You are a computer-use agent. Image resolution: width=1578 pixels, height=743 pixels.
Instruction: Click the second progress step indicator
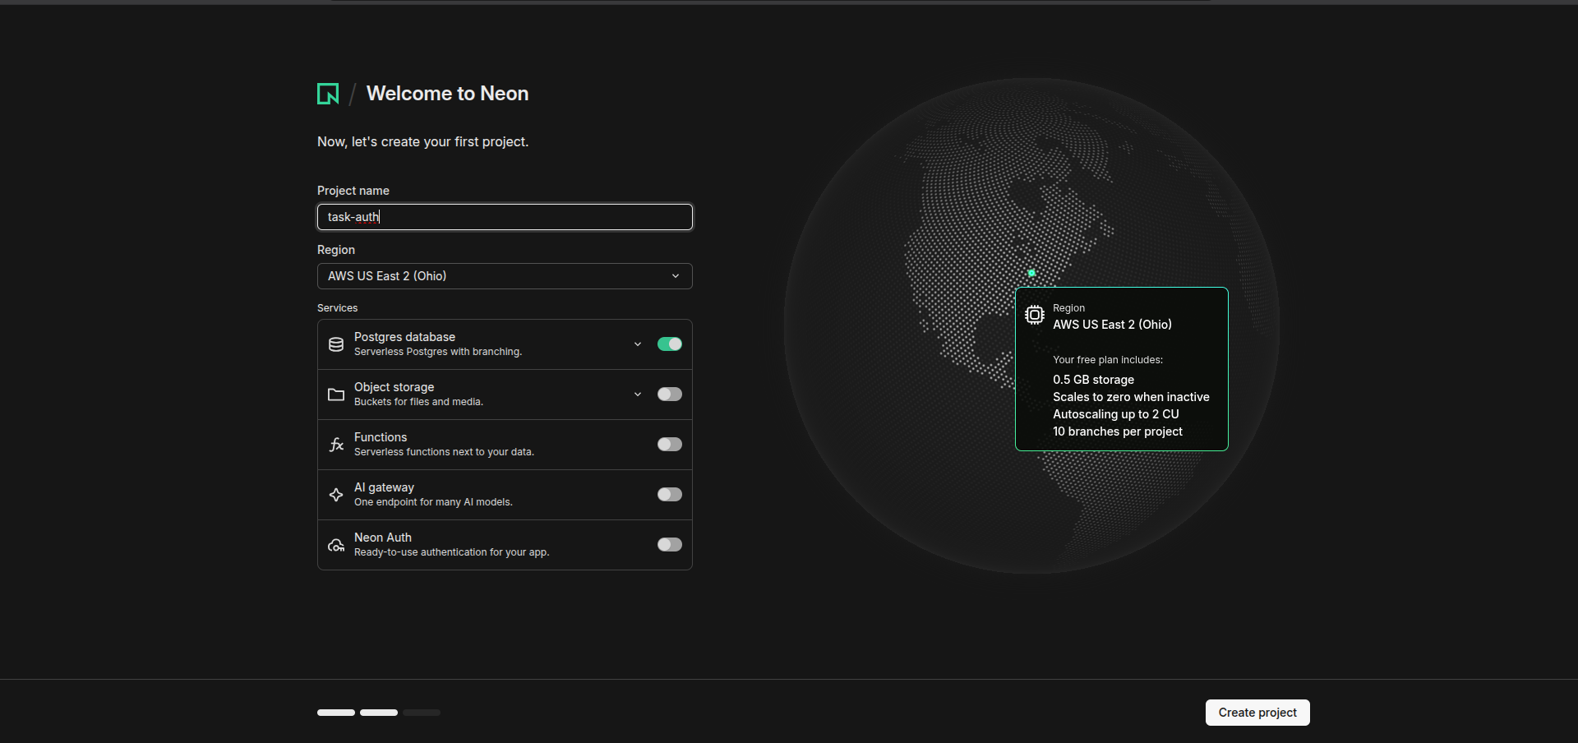tap(379, 713)
